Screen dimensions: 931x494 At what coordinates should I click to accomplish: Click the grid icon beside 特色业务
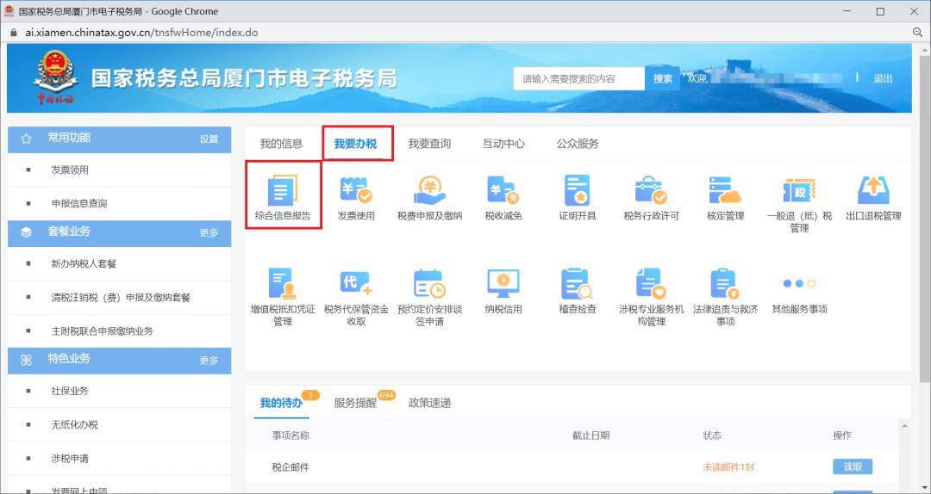coord(26,360)
